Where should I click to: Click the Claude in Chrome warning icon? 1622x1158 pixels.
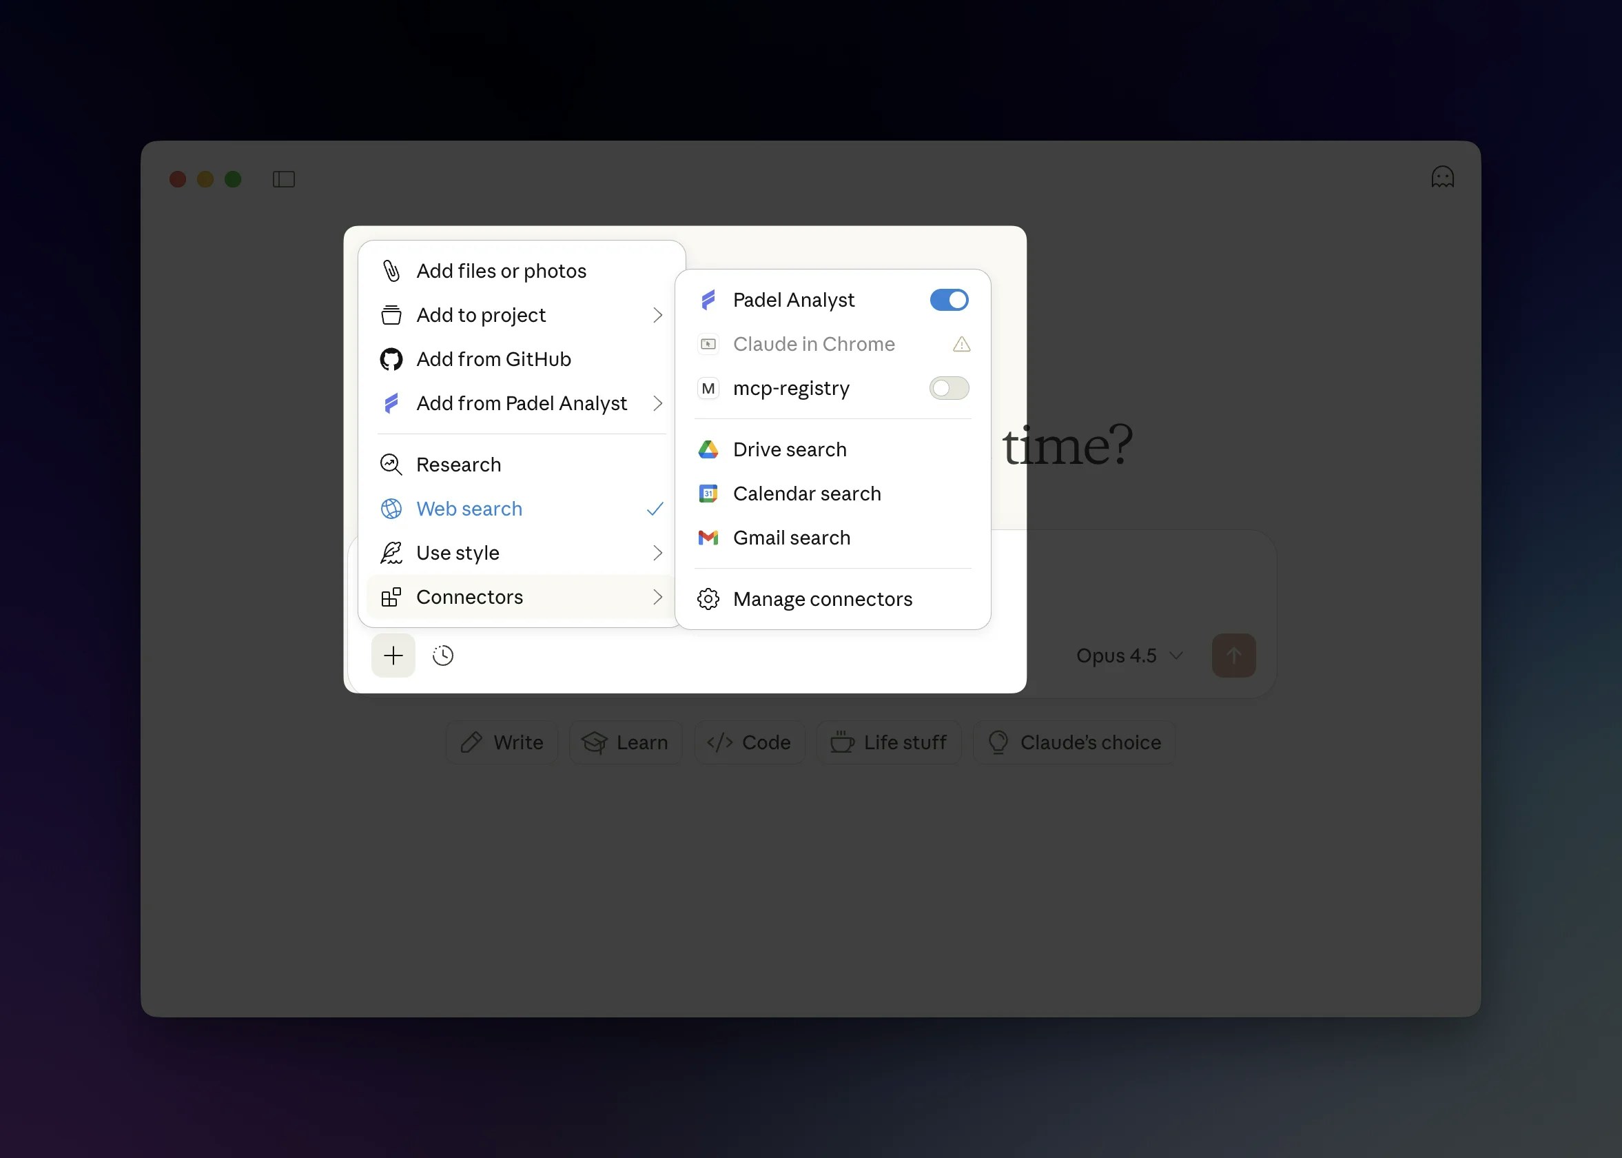click(961, 345)
